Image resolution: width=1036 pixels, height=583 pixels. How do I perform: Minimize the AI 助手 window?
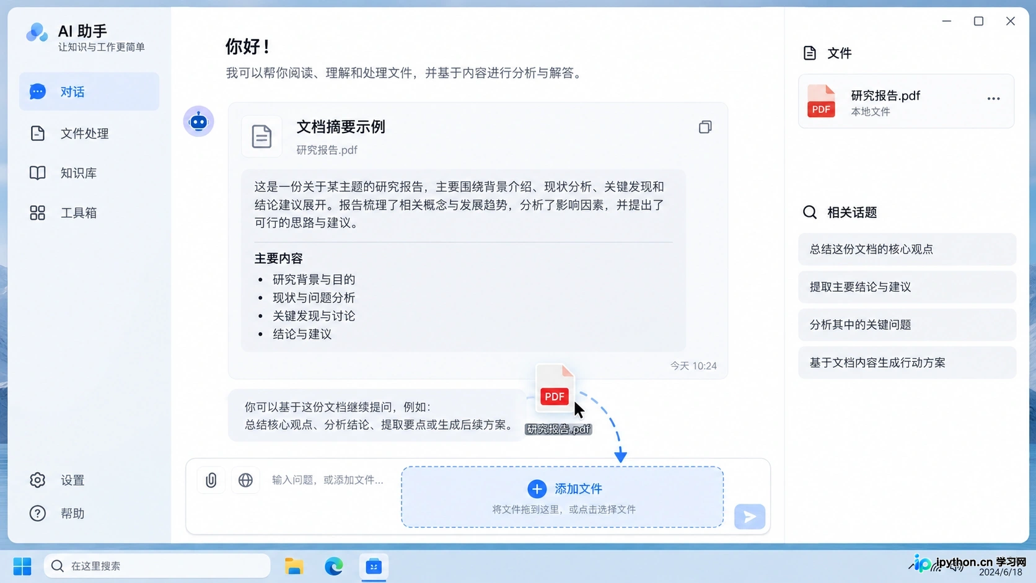point(947,21)
